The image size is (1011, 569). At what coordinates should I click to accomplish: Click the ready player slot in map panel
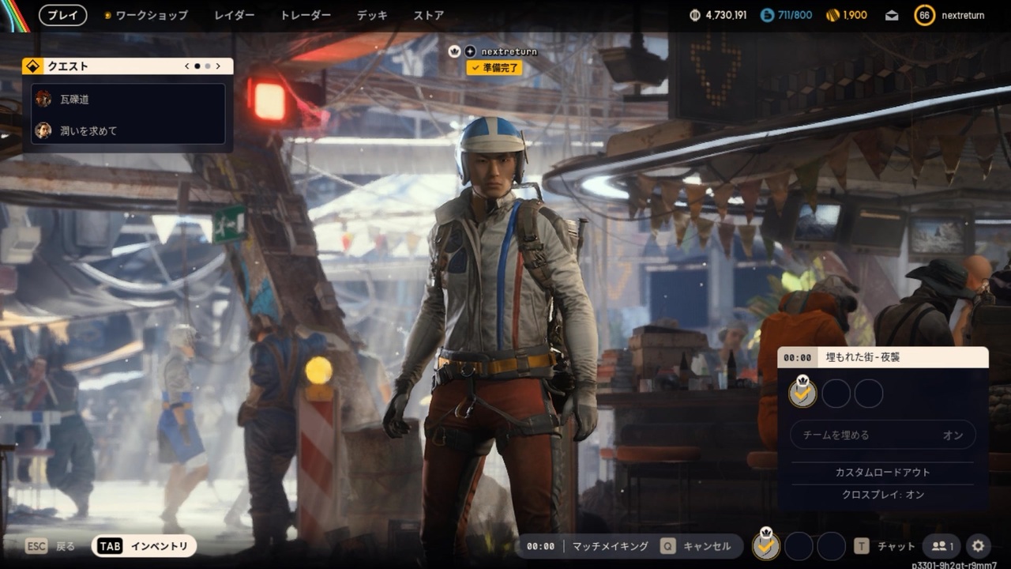(802, 393)
